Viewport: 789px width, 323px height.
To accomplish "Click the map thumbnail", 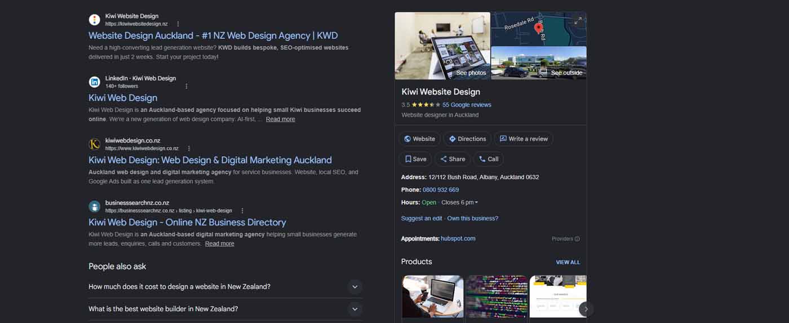I will (x=539, y=29).
